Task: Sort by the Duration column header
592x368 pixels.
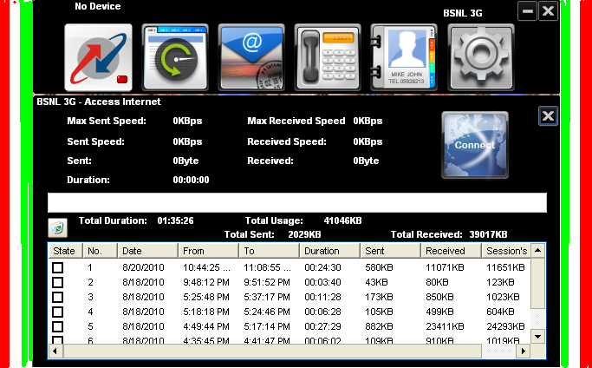Action: pyautogui.click(x=330, y=251)
